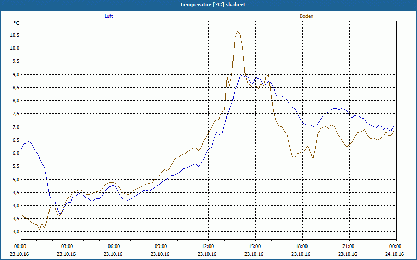Click the brown Boden curve's highest peak

pos(238,31)
